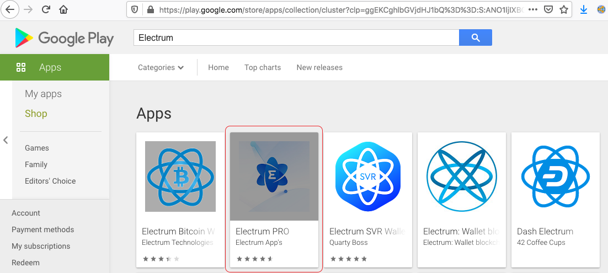
Task: Open the browser home page icon
Action: [63, 10]
